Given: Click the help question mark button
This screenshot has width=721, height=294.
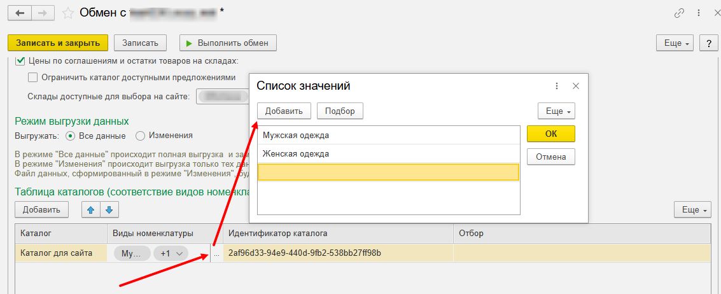Looking at the screenshot, I should [x=708, y=43].
